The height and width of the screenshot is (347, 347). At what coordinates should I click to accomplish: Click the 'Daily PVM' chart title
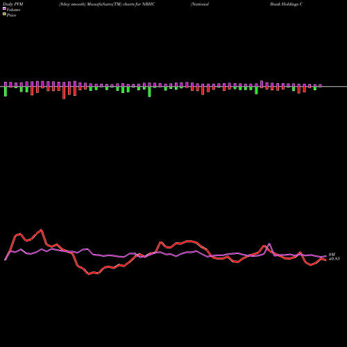13,4
